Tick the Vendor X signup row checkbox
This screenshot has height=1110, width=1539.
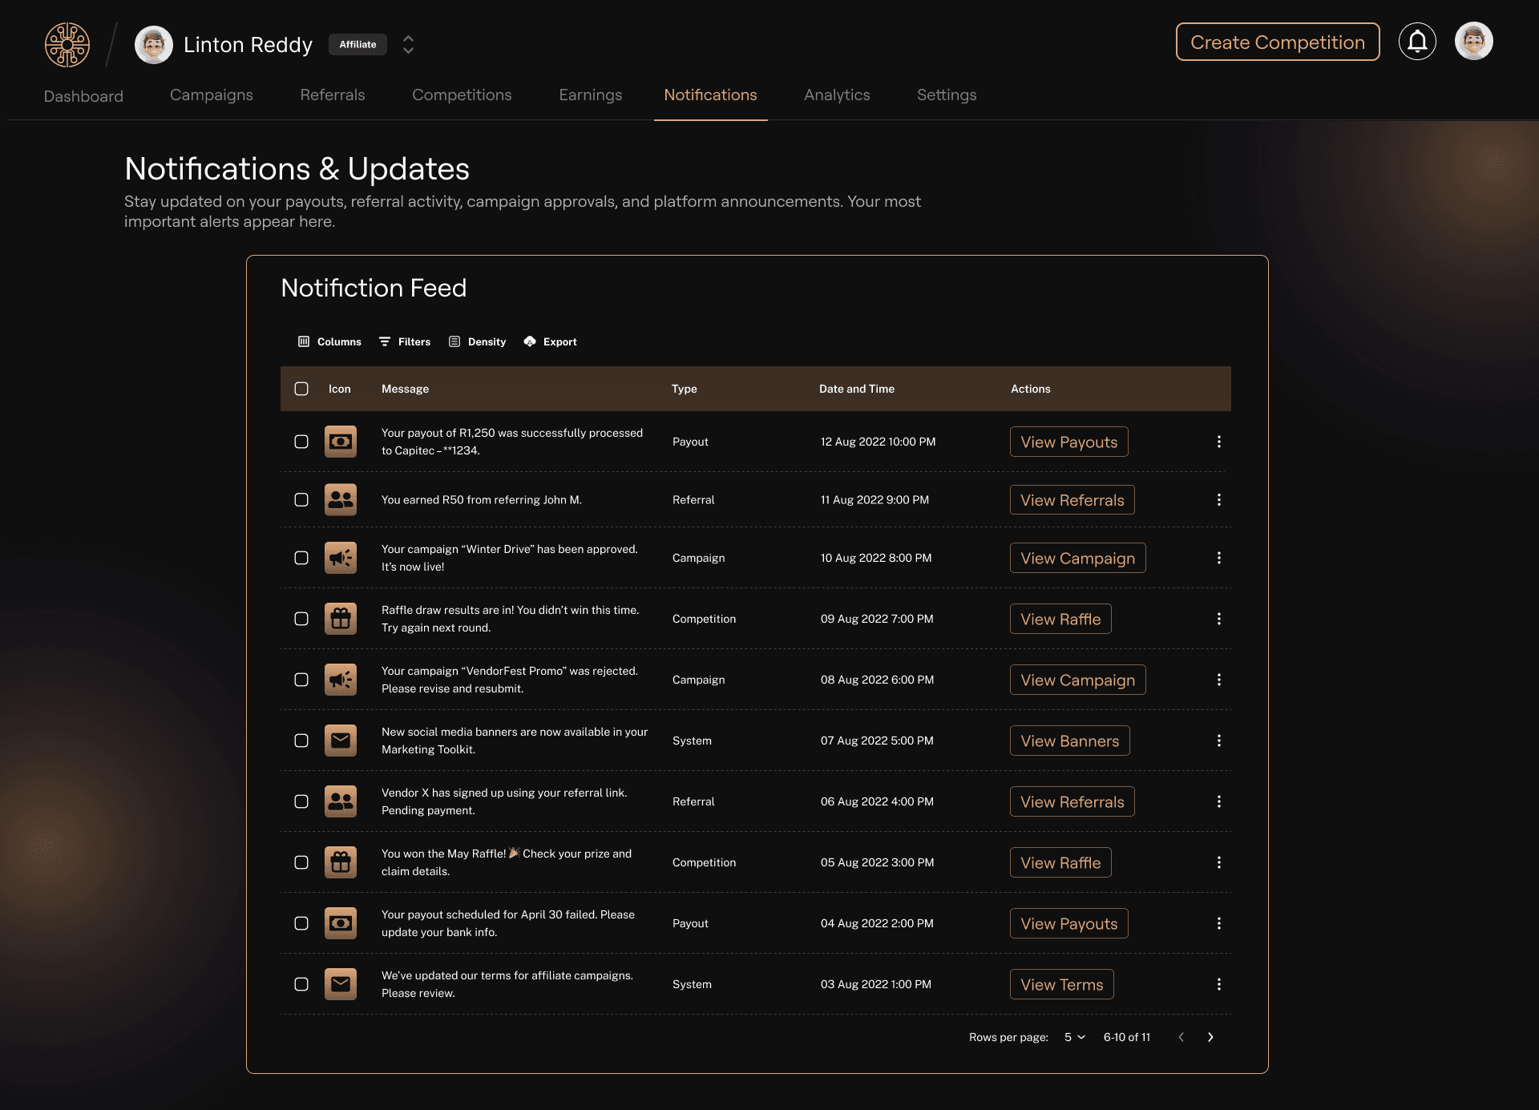301,801
